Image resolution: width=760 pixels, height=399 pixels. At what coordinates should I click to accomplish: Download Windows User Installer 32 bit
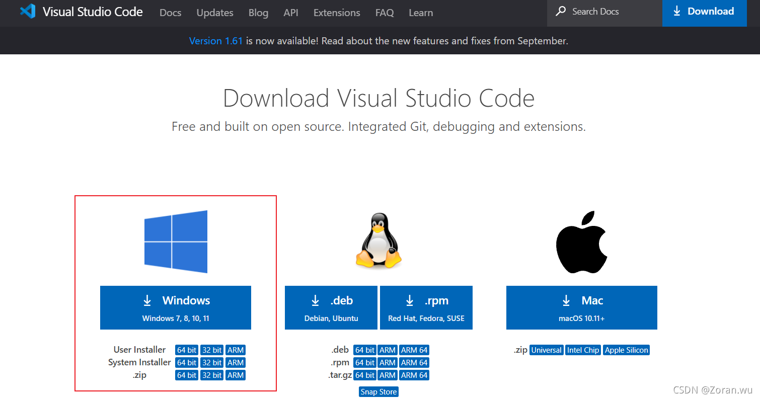click(212, 350)
